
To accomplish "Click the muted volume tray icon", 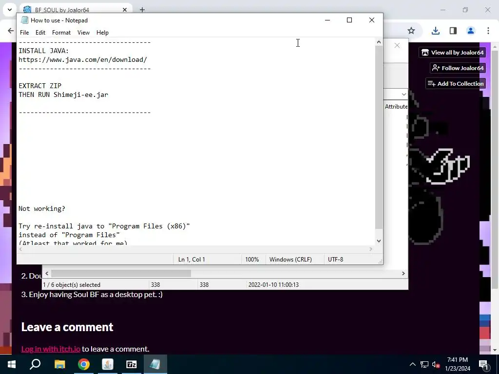I will coord(436,364).
